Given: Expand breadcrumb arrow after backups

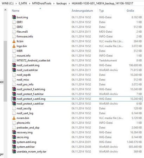Looking at the screenshot, I should pyautogui.click(x=69, y=4).
